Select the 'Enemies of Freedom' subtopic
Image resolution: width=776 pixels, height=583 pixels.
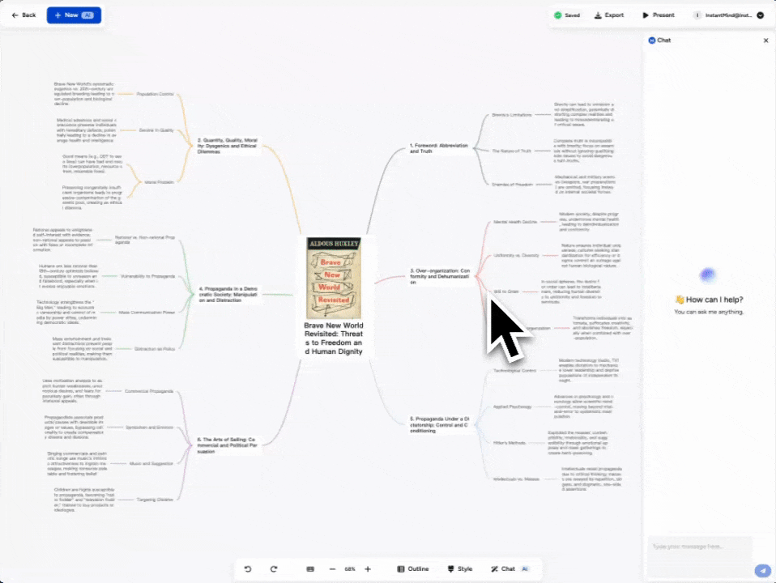(512, 185)
